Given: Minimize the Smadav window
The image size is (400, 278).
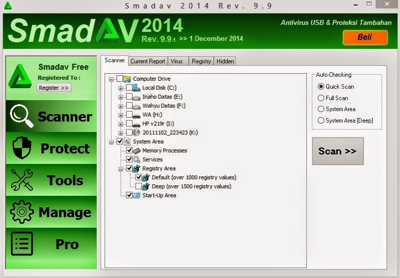Looking at the screenshot, I should tap(356, 4).
